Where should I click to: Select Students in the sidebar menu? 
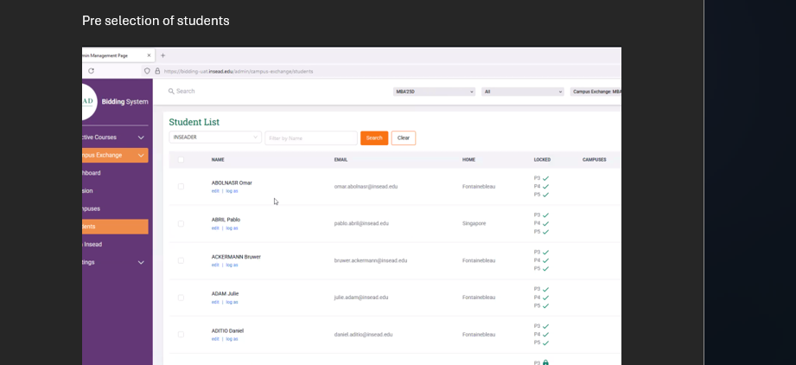(x=114, y=227)
